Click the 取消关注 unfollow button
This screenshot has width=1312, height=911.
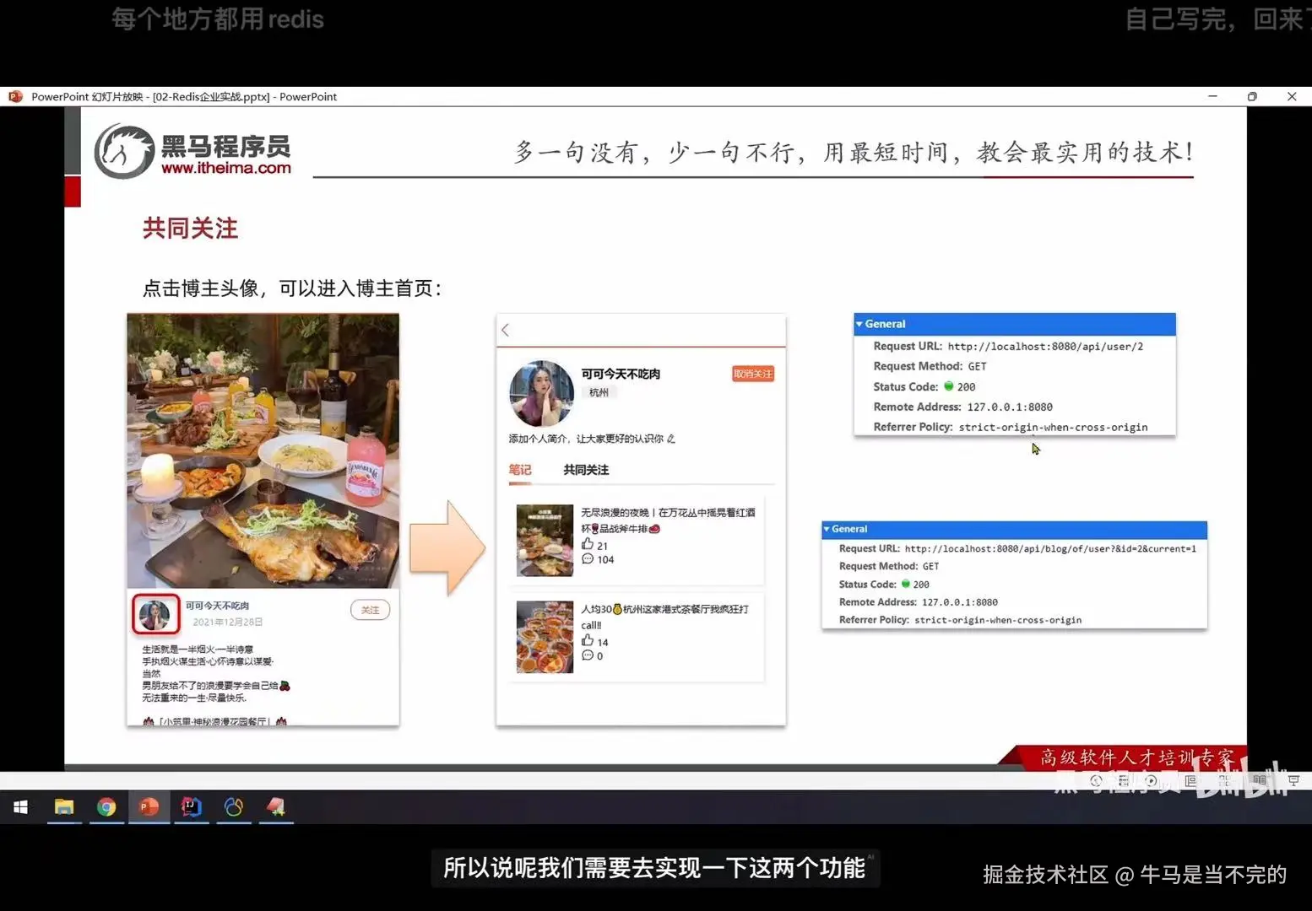coord(752,374)
